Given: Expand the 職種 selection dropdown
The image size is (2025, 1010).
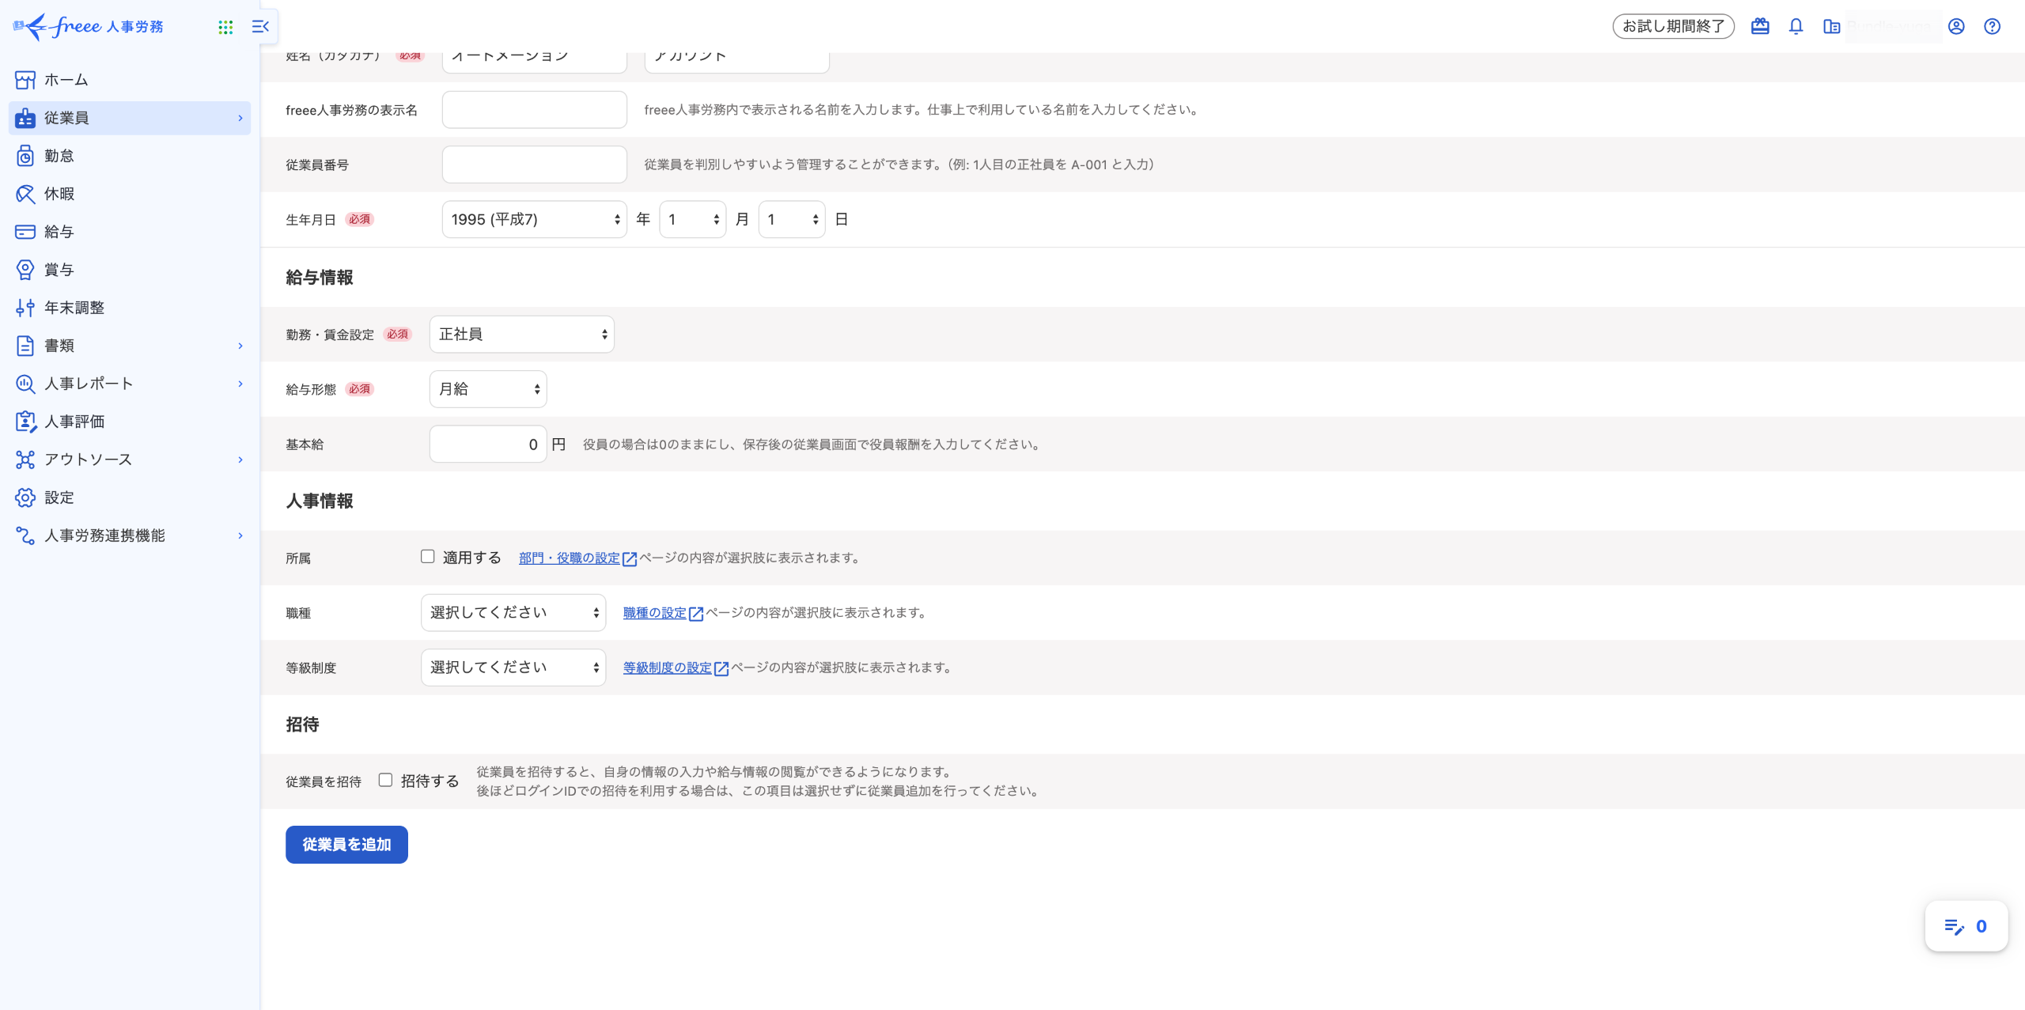Looking at the screenshot, I should click(513, 613).
